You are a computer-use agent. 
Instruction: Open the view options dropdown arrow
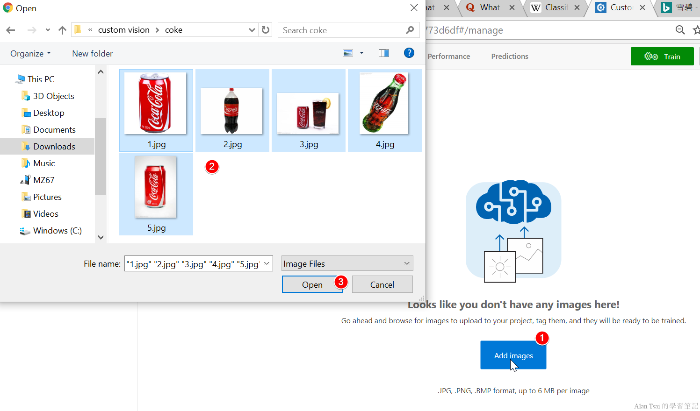coord(361,53)
